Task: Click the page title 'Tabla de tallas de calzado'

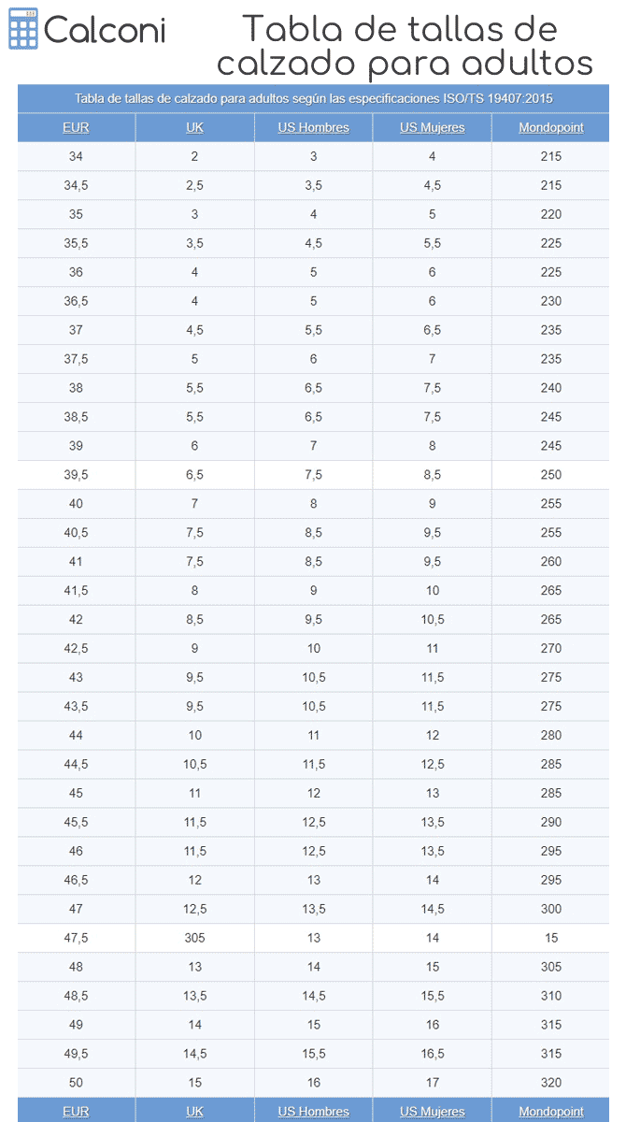Action: [404, 46]
